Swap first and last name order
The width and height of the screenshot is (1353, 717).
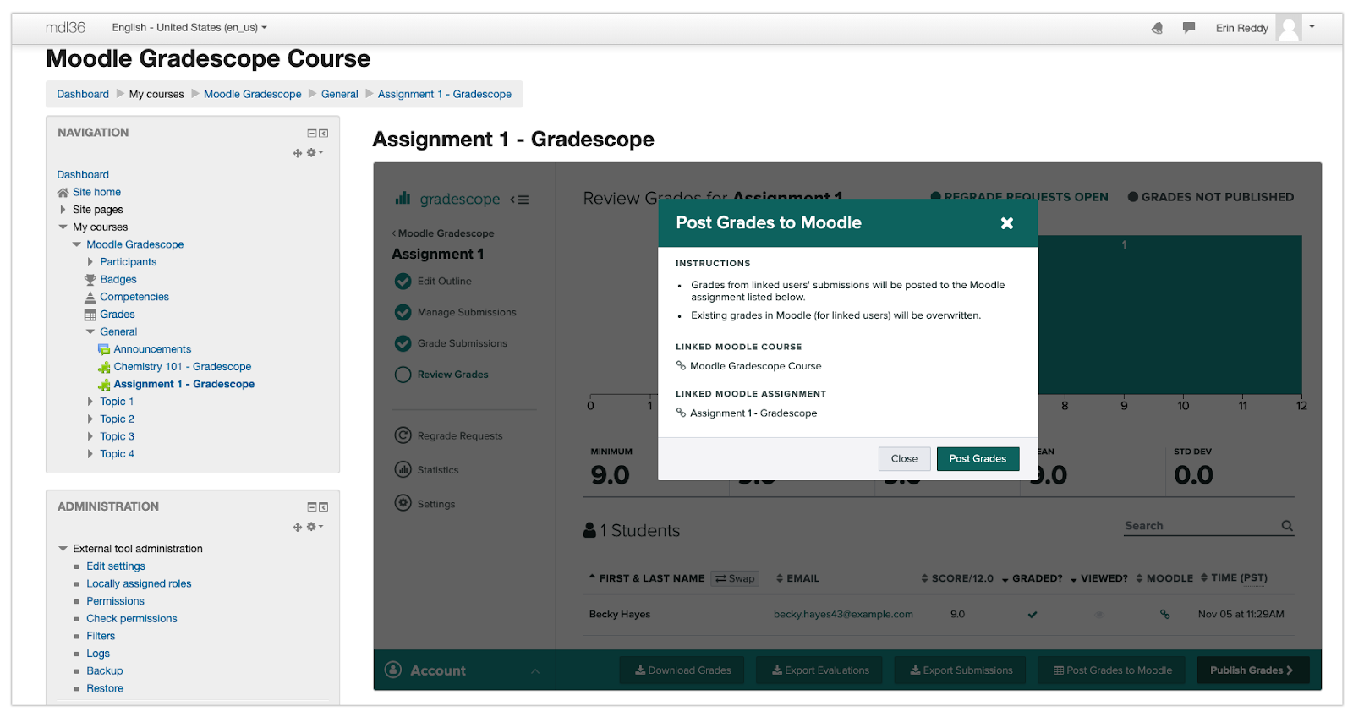(735, 579)
